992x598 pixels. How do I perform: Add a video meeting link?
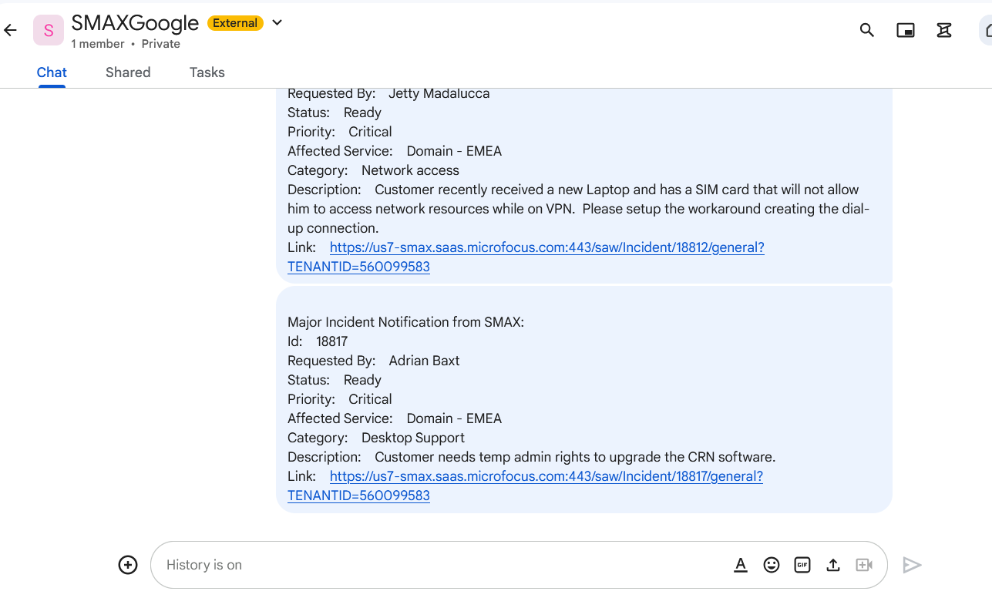(x=864, y=565)
